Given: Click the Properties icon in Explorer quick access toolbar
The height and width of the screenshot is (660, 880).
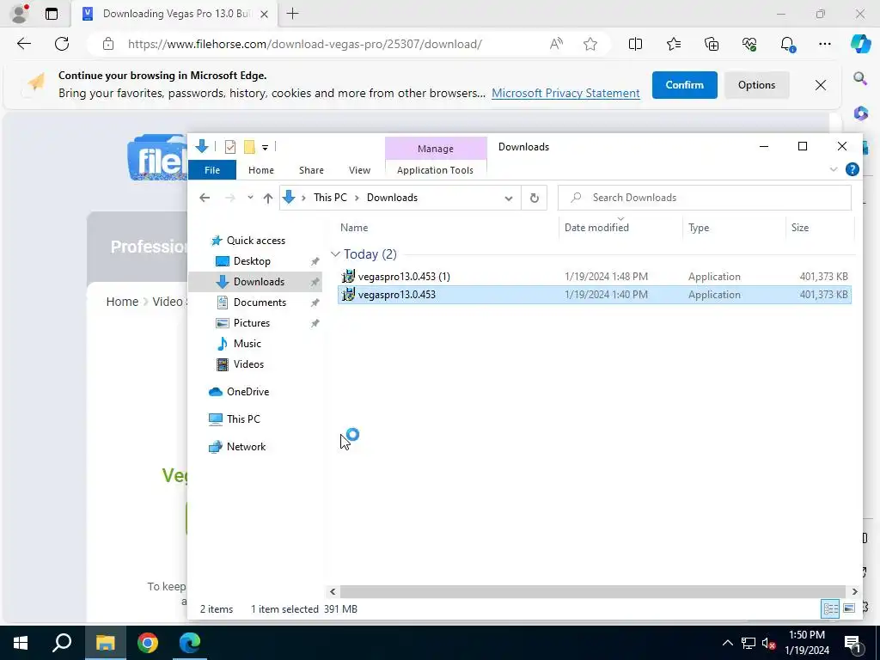Looking at the screenshot, I should coord(230,147).
